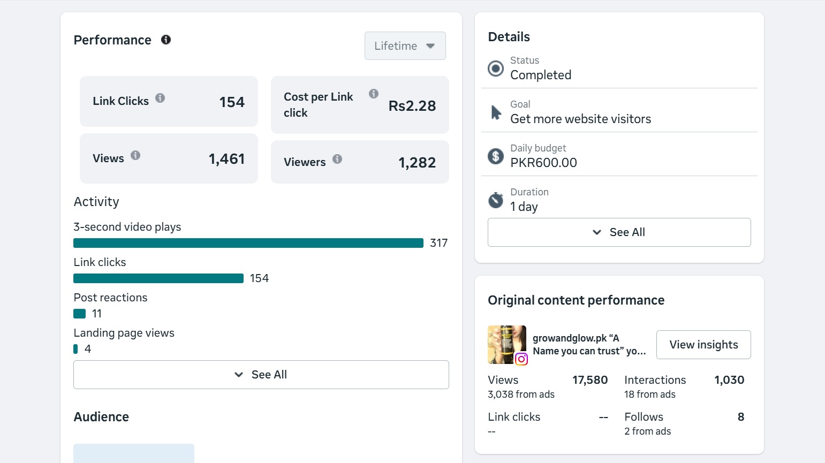825x463 pixels.
Task: Click the Viewers metric card
Action: [360, 162]
